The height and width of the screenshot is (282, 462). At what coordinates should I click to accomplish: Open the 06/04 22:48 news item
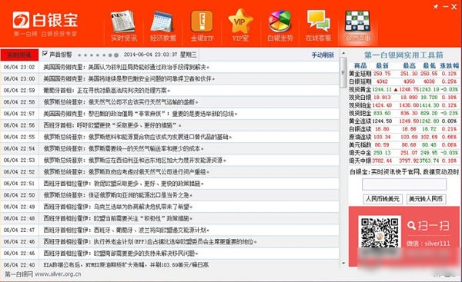(169, 218)
